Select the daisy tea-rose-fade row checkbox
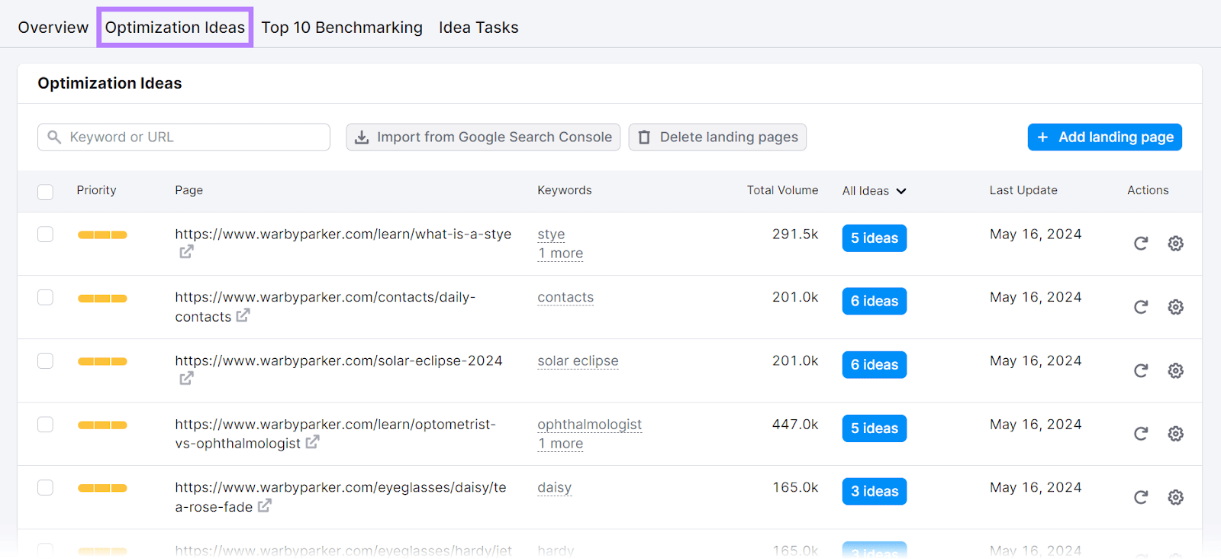The height and width of the screenshot is (559, 1221). coord(46,487)
